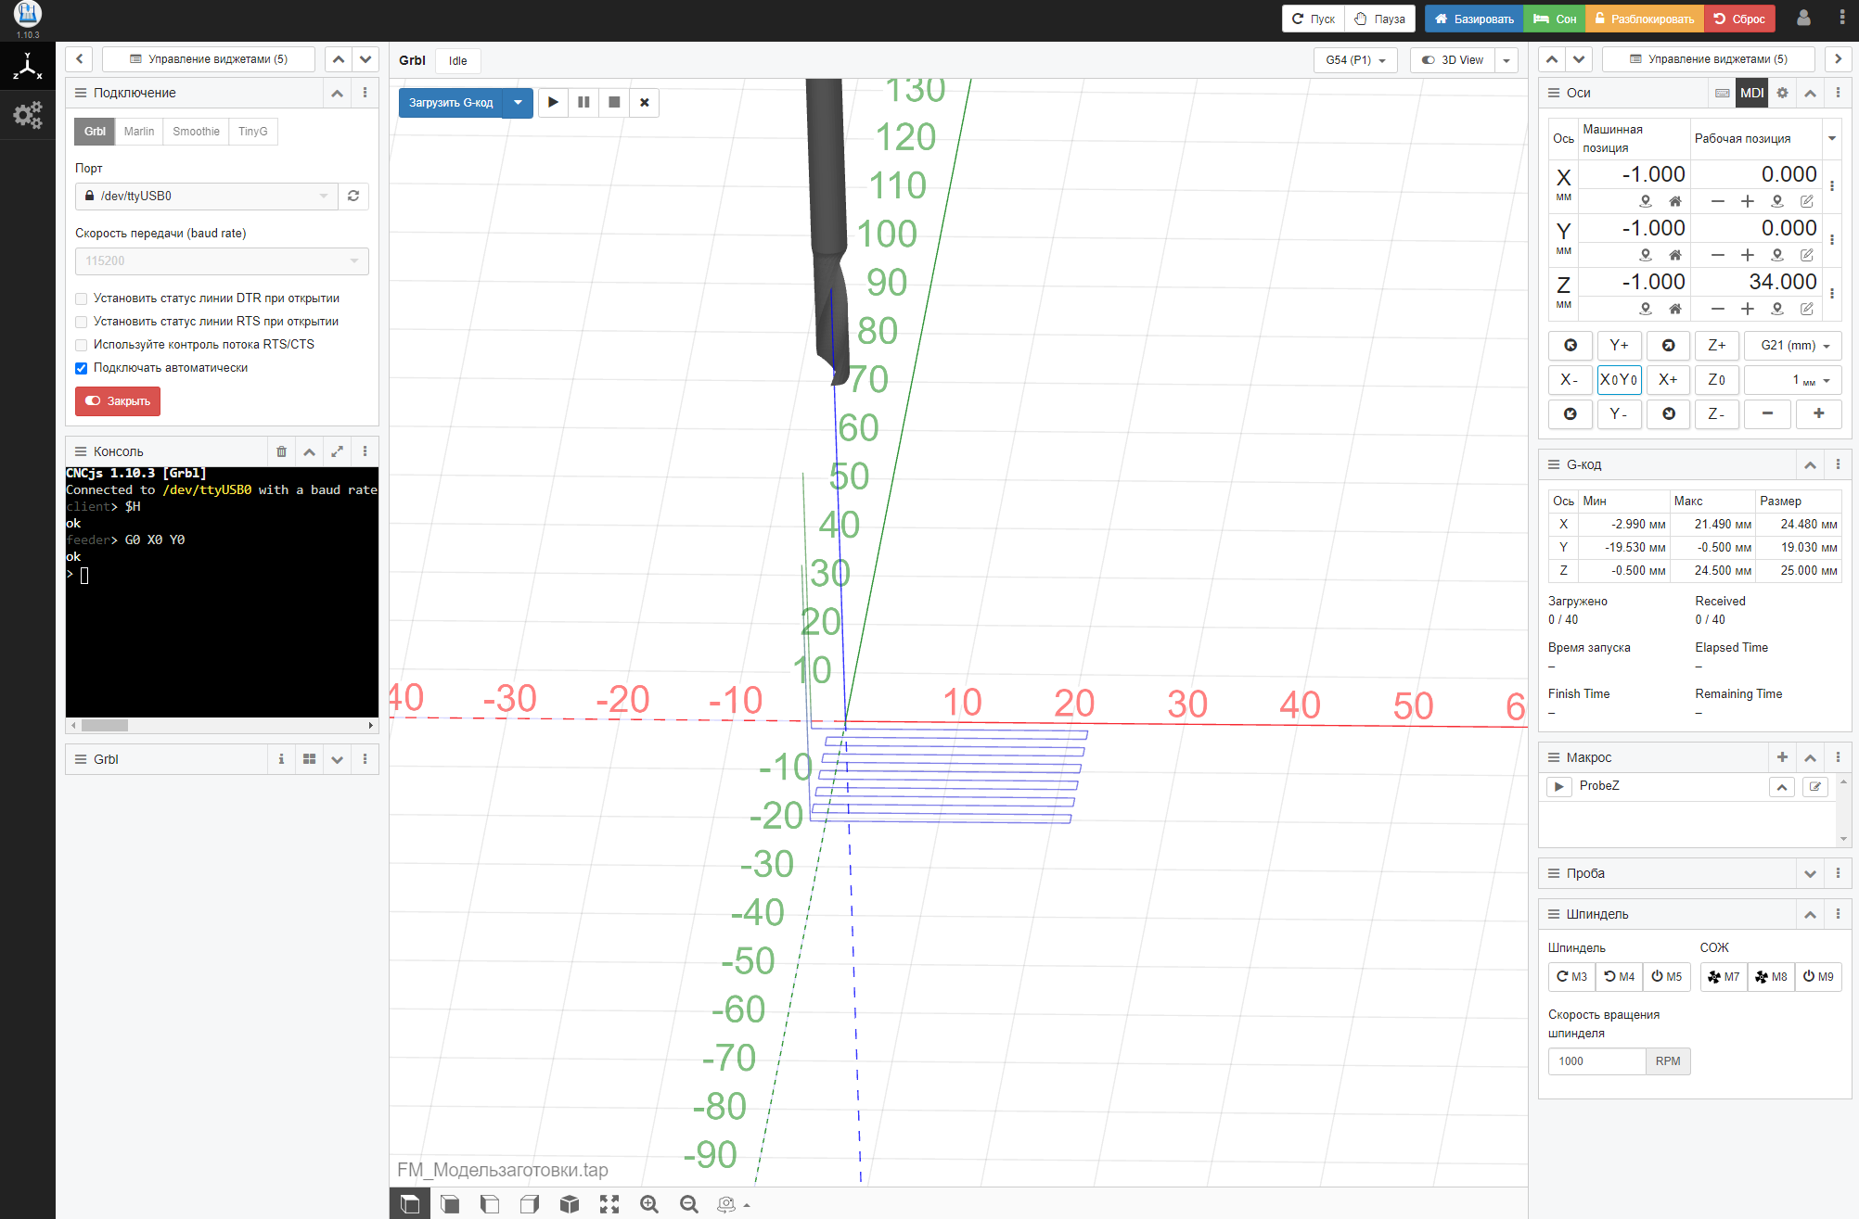Start G-code with the play icon
Image resolution: width=1859 pixels, height=1219 pixels.
[x=553, y=102]
